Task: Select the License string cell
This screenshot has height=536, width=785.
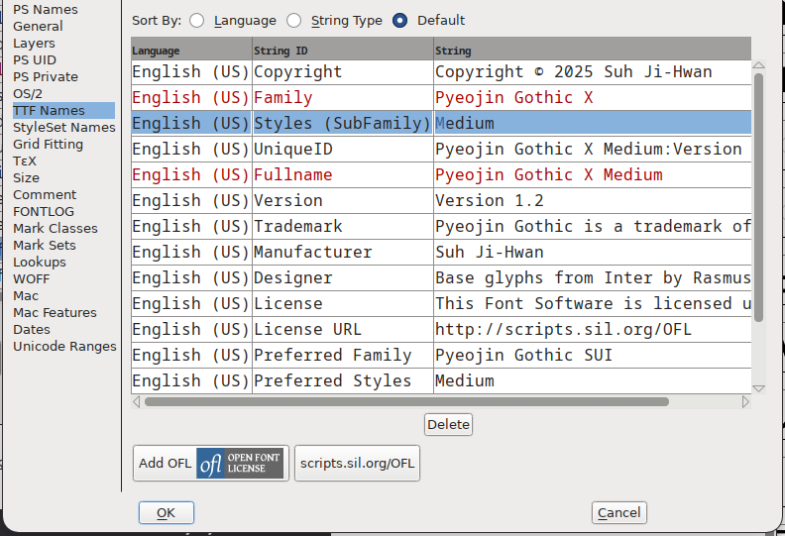Action: point(593,304)
